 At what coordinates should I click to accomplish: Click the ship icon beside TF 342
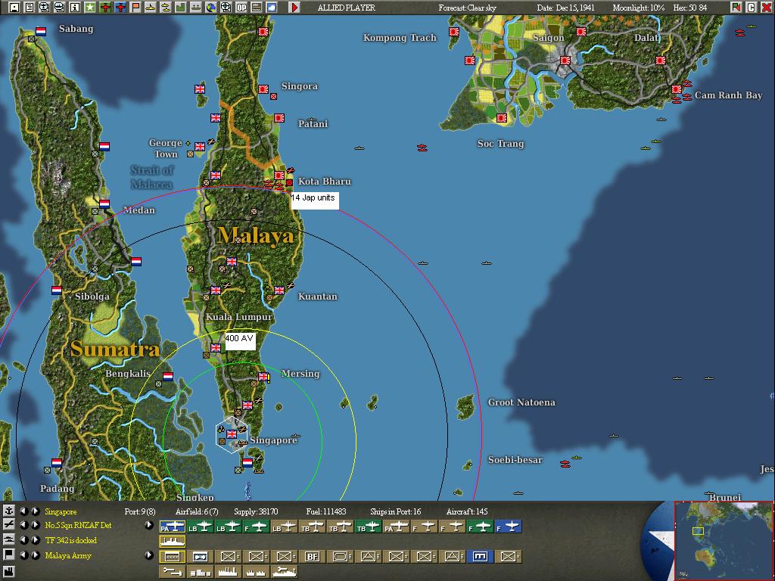pyautogui.click(x=8, y=539)
